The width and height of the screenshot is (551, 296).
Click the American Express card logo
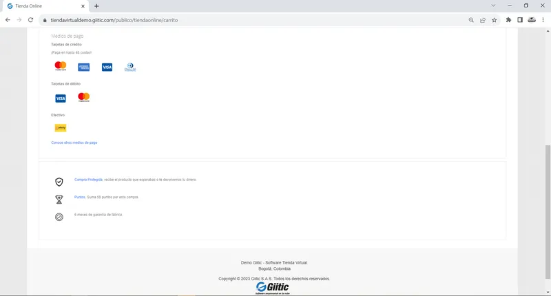pos(83,67)
